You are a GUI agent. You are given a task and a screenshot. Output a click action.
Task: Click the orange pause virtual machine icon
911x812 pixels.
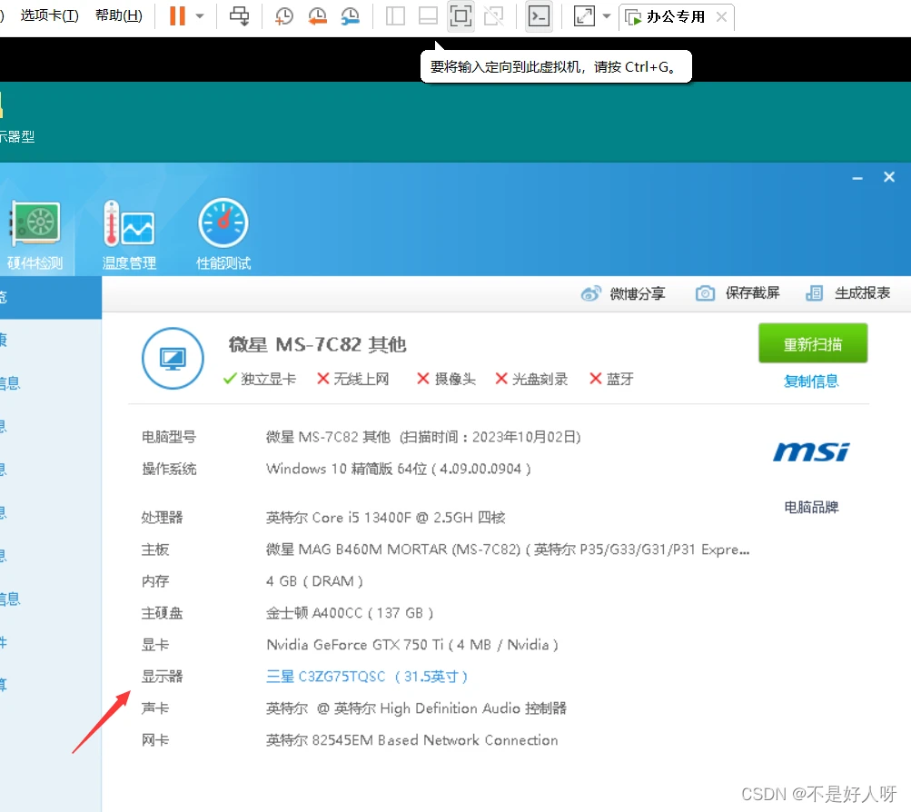177,15
